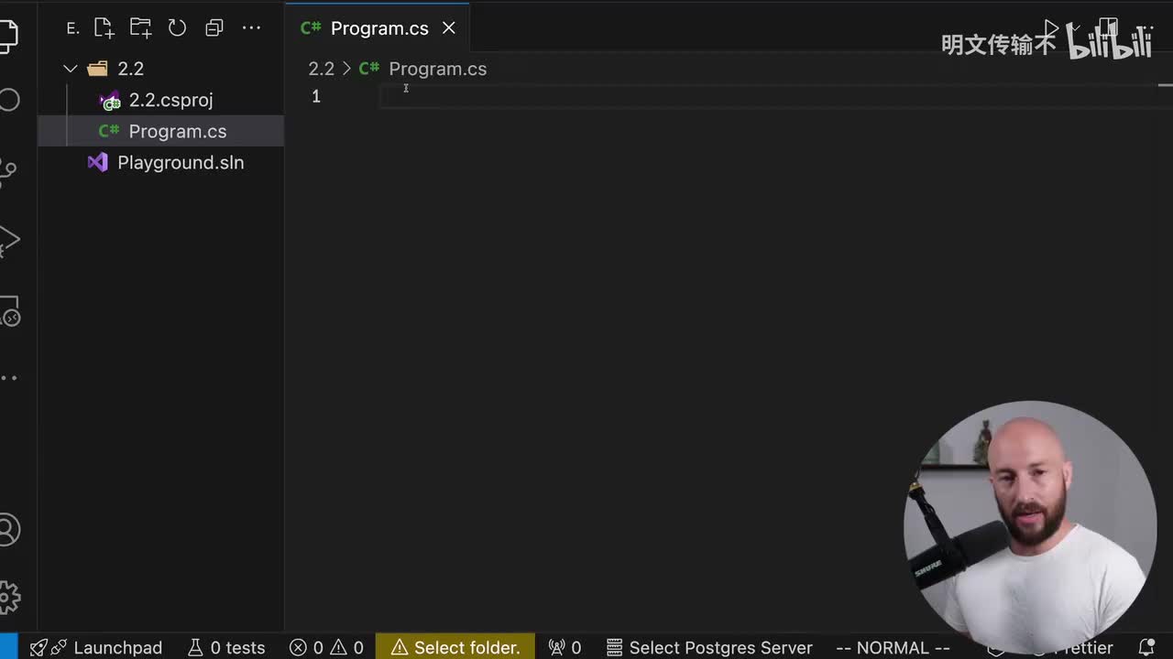Select Program.cs in the file tree
Viewport: 1173px width, 659px height.
[x=161, y=131]
